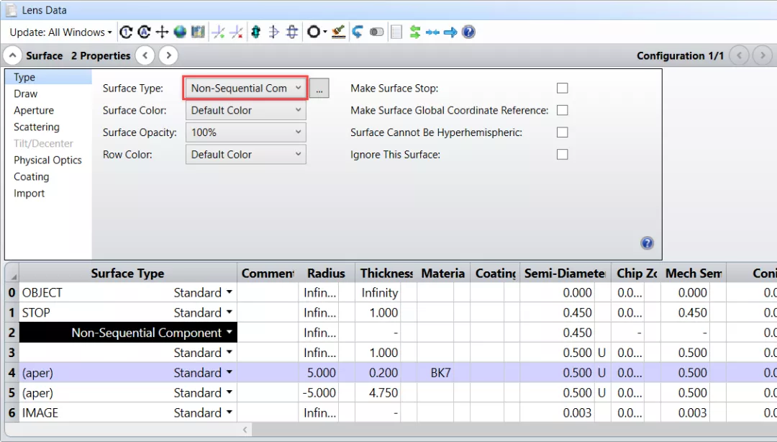The height and width of the screenshot is (442, 777).
Task: Click the help icon in properties panel
Action: pyautogui.click(x=646, y=243)
